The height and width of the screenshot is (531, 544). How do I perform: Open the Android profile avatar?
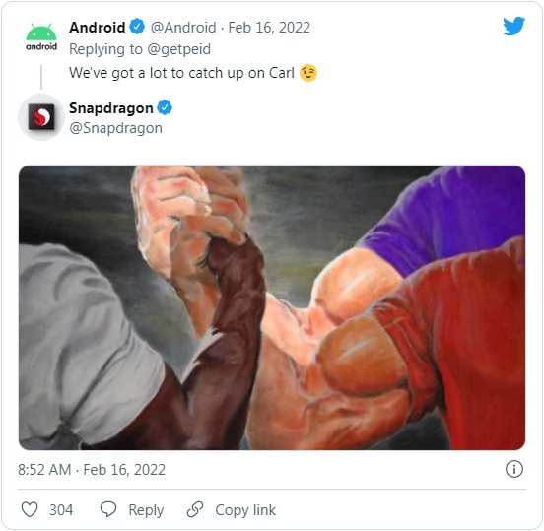pyautogui.click(x=41, y=36)
